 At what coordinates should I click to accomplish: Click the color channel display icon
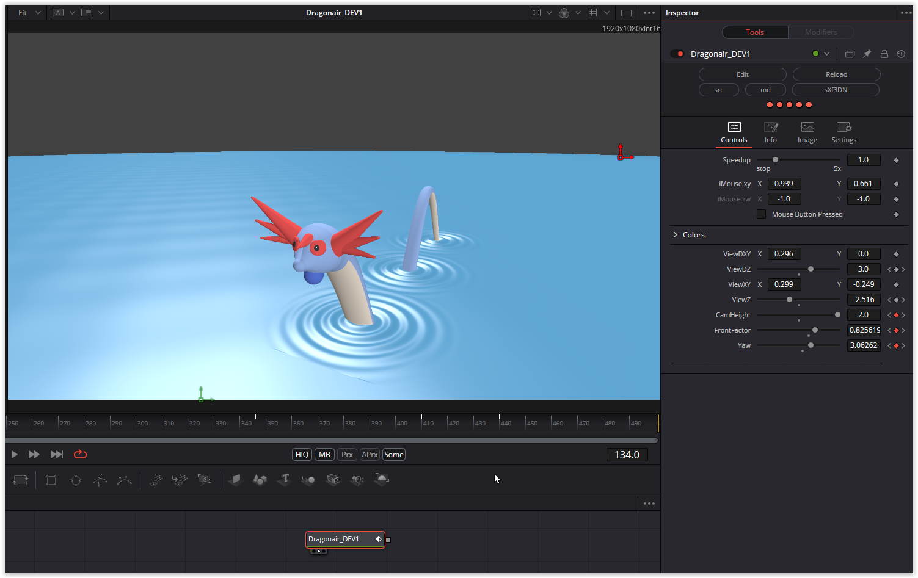564,13
